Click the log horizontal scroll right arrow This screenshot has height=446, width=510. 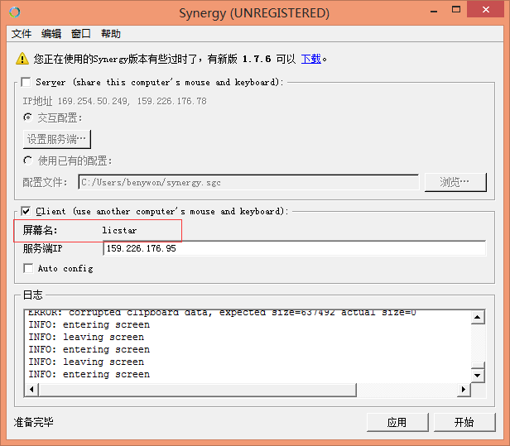[464, 390]
